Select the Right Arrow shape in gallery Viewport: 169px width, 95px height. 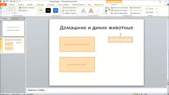(x=9, y=11)
